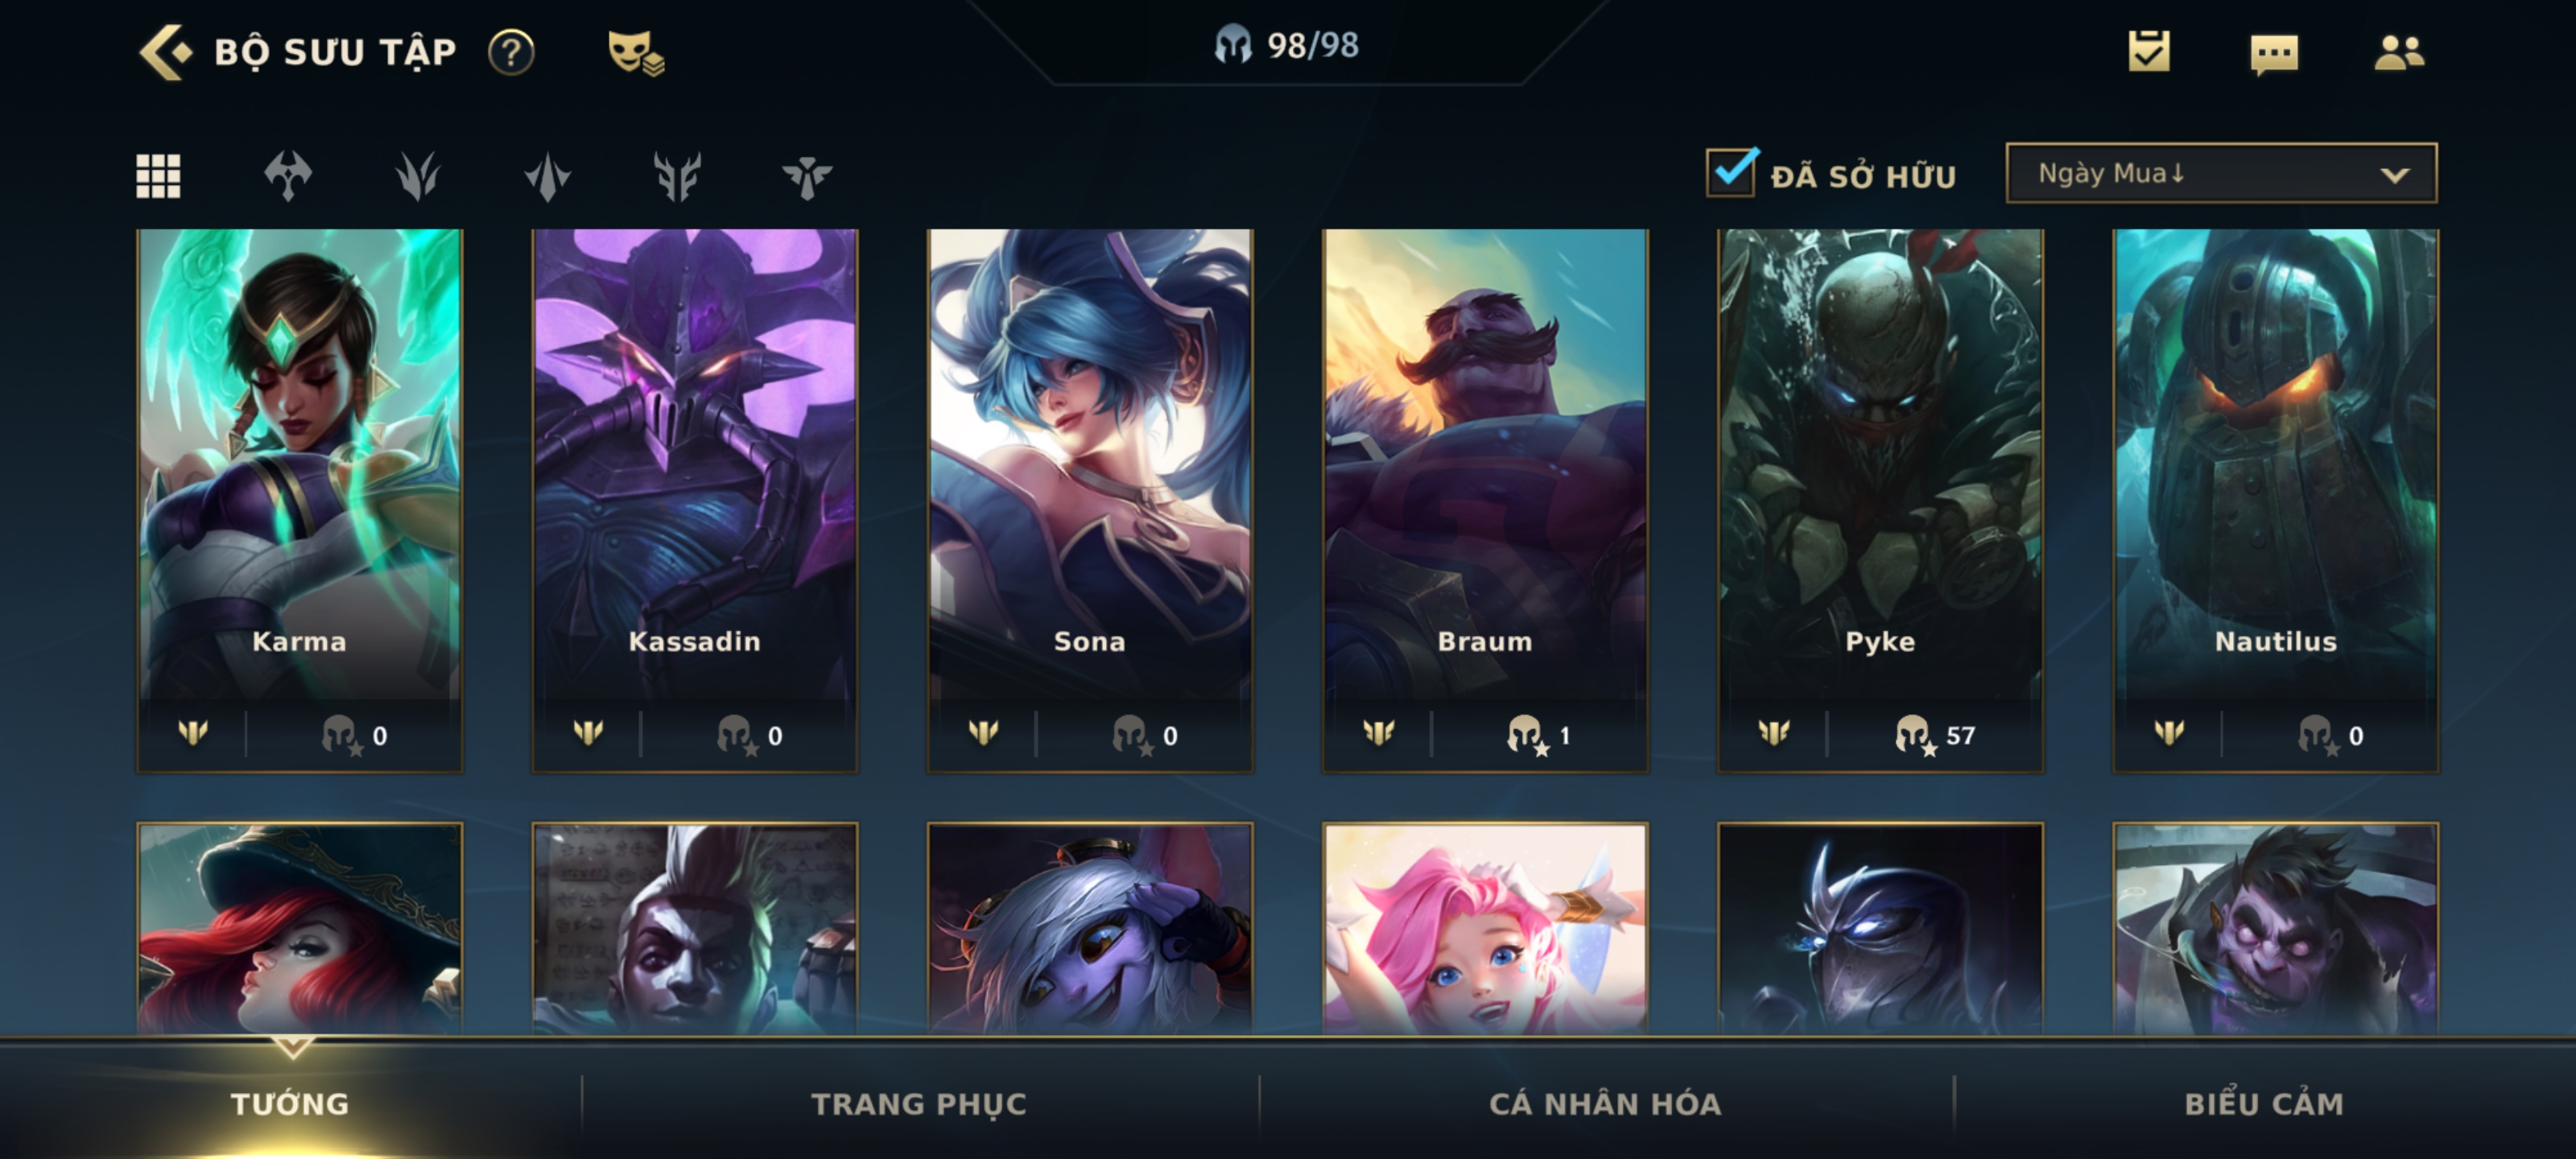Image resolution: width=2576 pixels, height=1159 pixels.
Task: Open the Biểu Cảm tab
Action: pyautogui.click(x=2264, y=1104)
